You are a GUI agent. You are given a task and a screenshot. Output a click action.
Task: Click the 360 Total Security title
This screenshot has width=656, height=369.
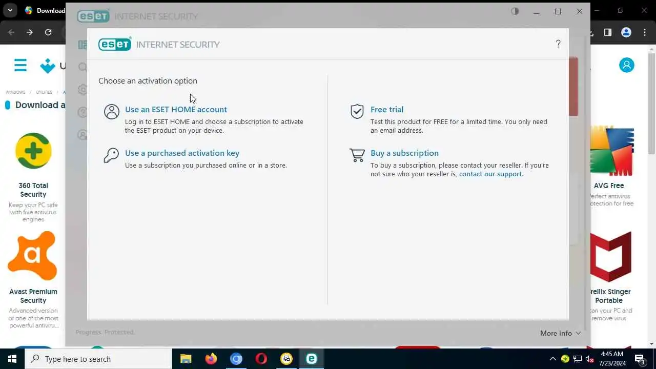[33, 190]
